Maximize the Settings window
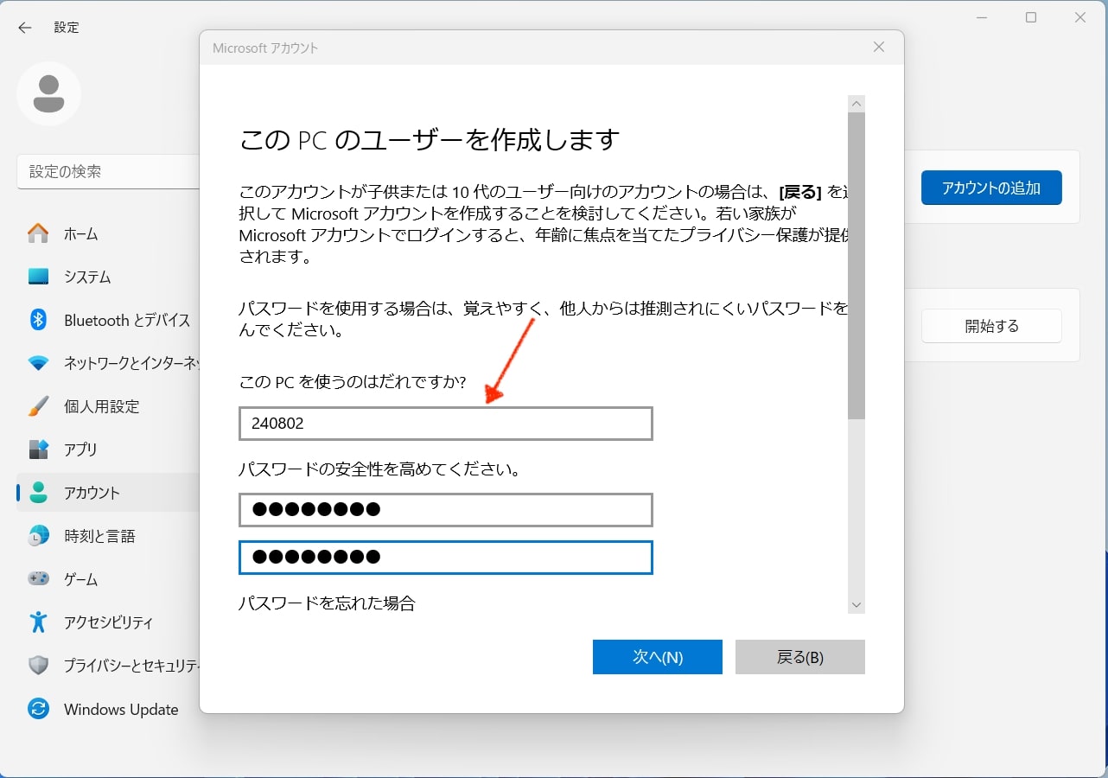Screen dimensions: 1108x778 tap(1031, 18)
